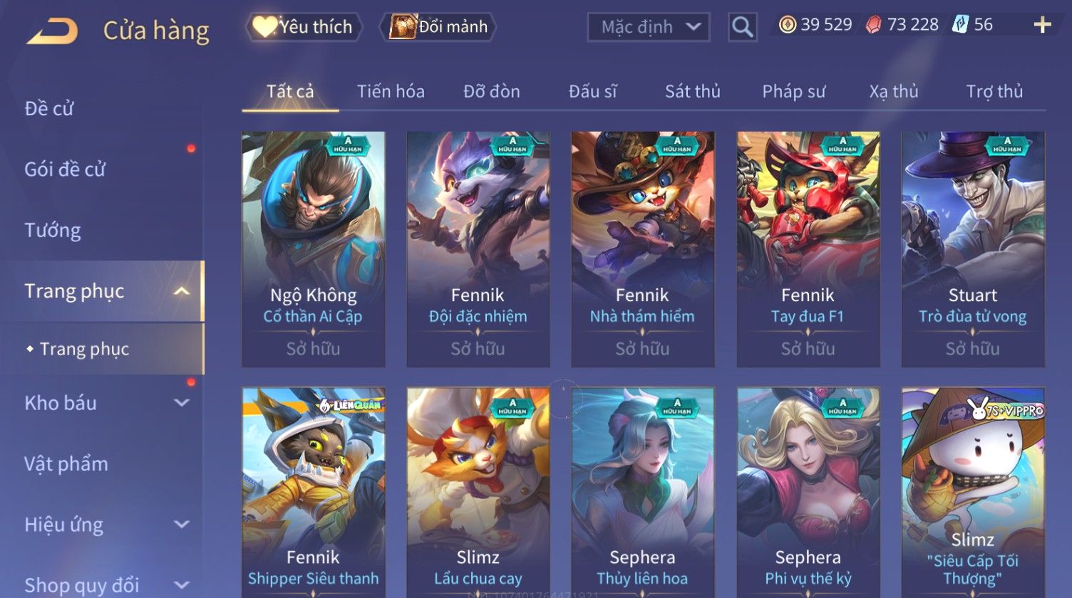Viewport: 1072px width, 598px height.
Task: Click the blue voucher ticket icon
Action: click(x=960, y=25)
